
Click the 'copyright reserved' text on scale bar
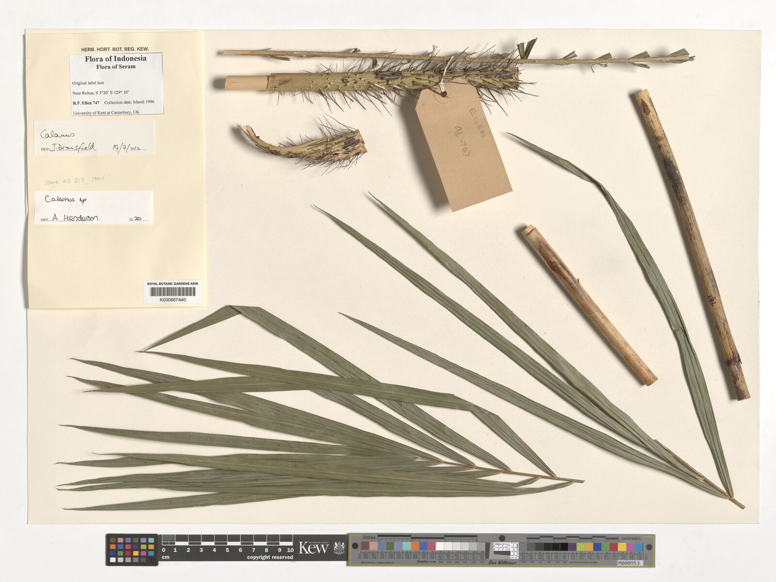coord(270,557)
